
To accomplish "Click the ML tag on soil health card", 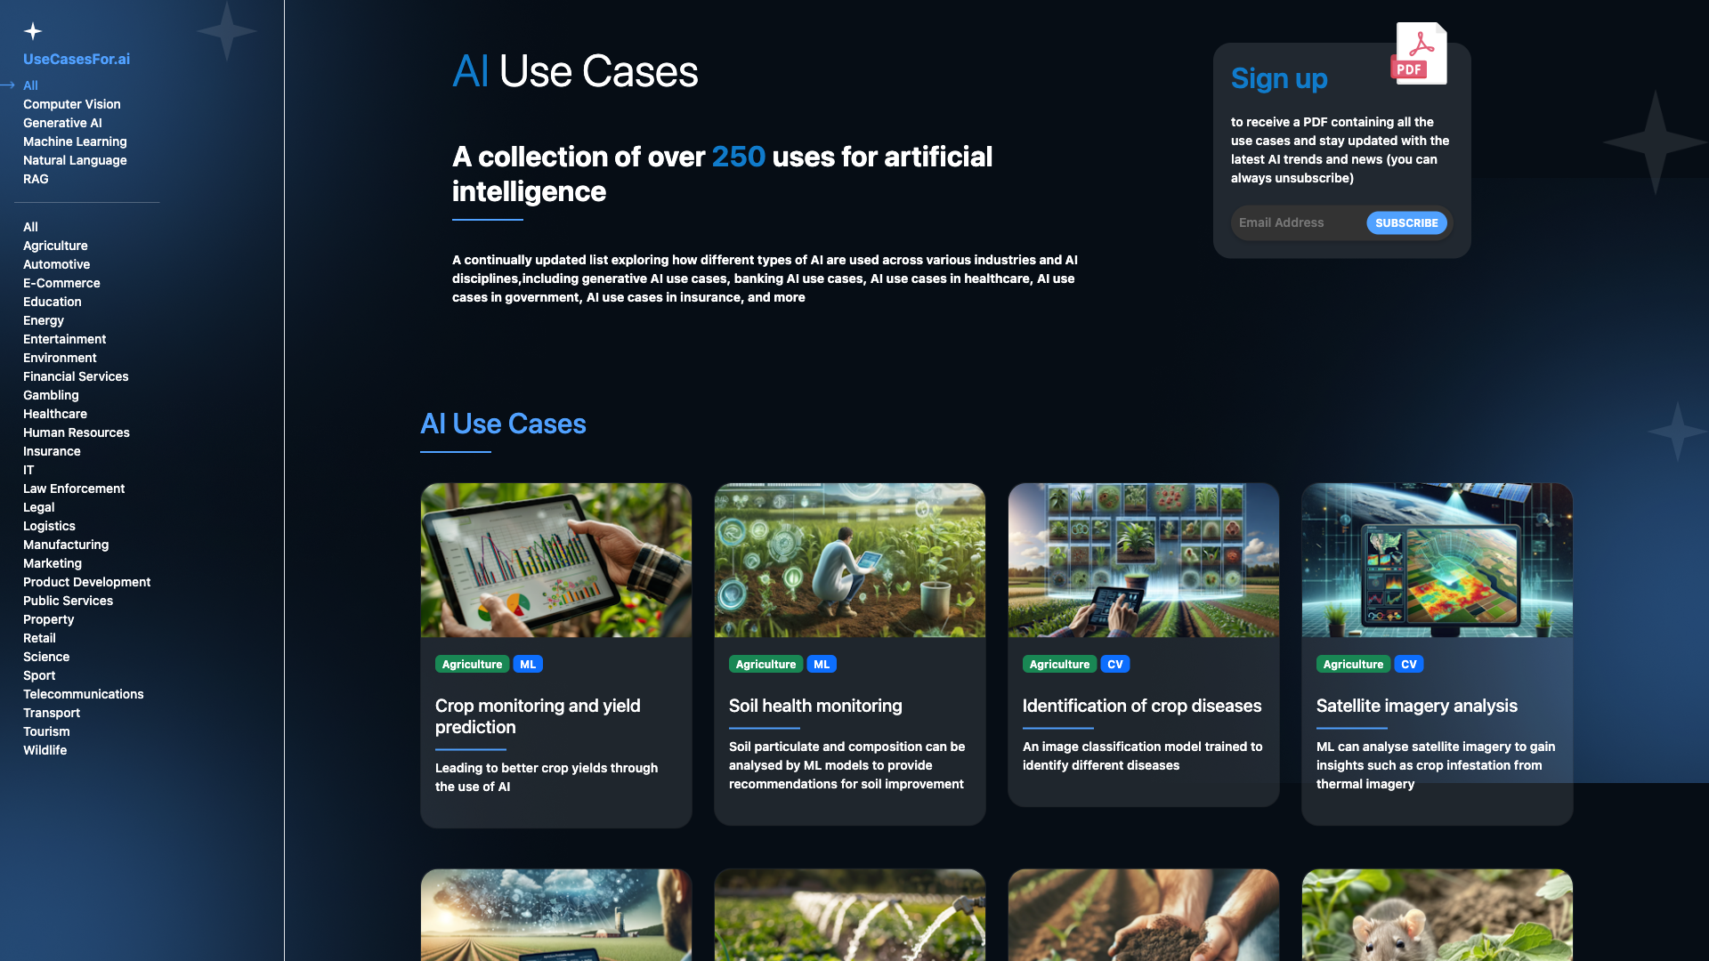I will (x=822, y=664).
